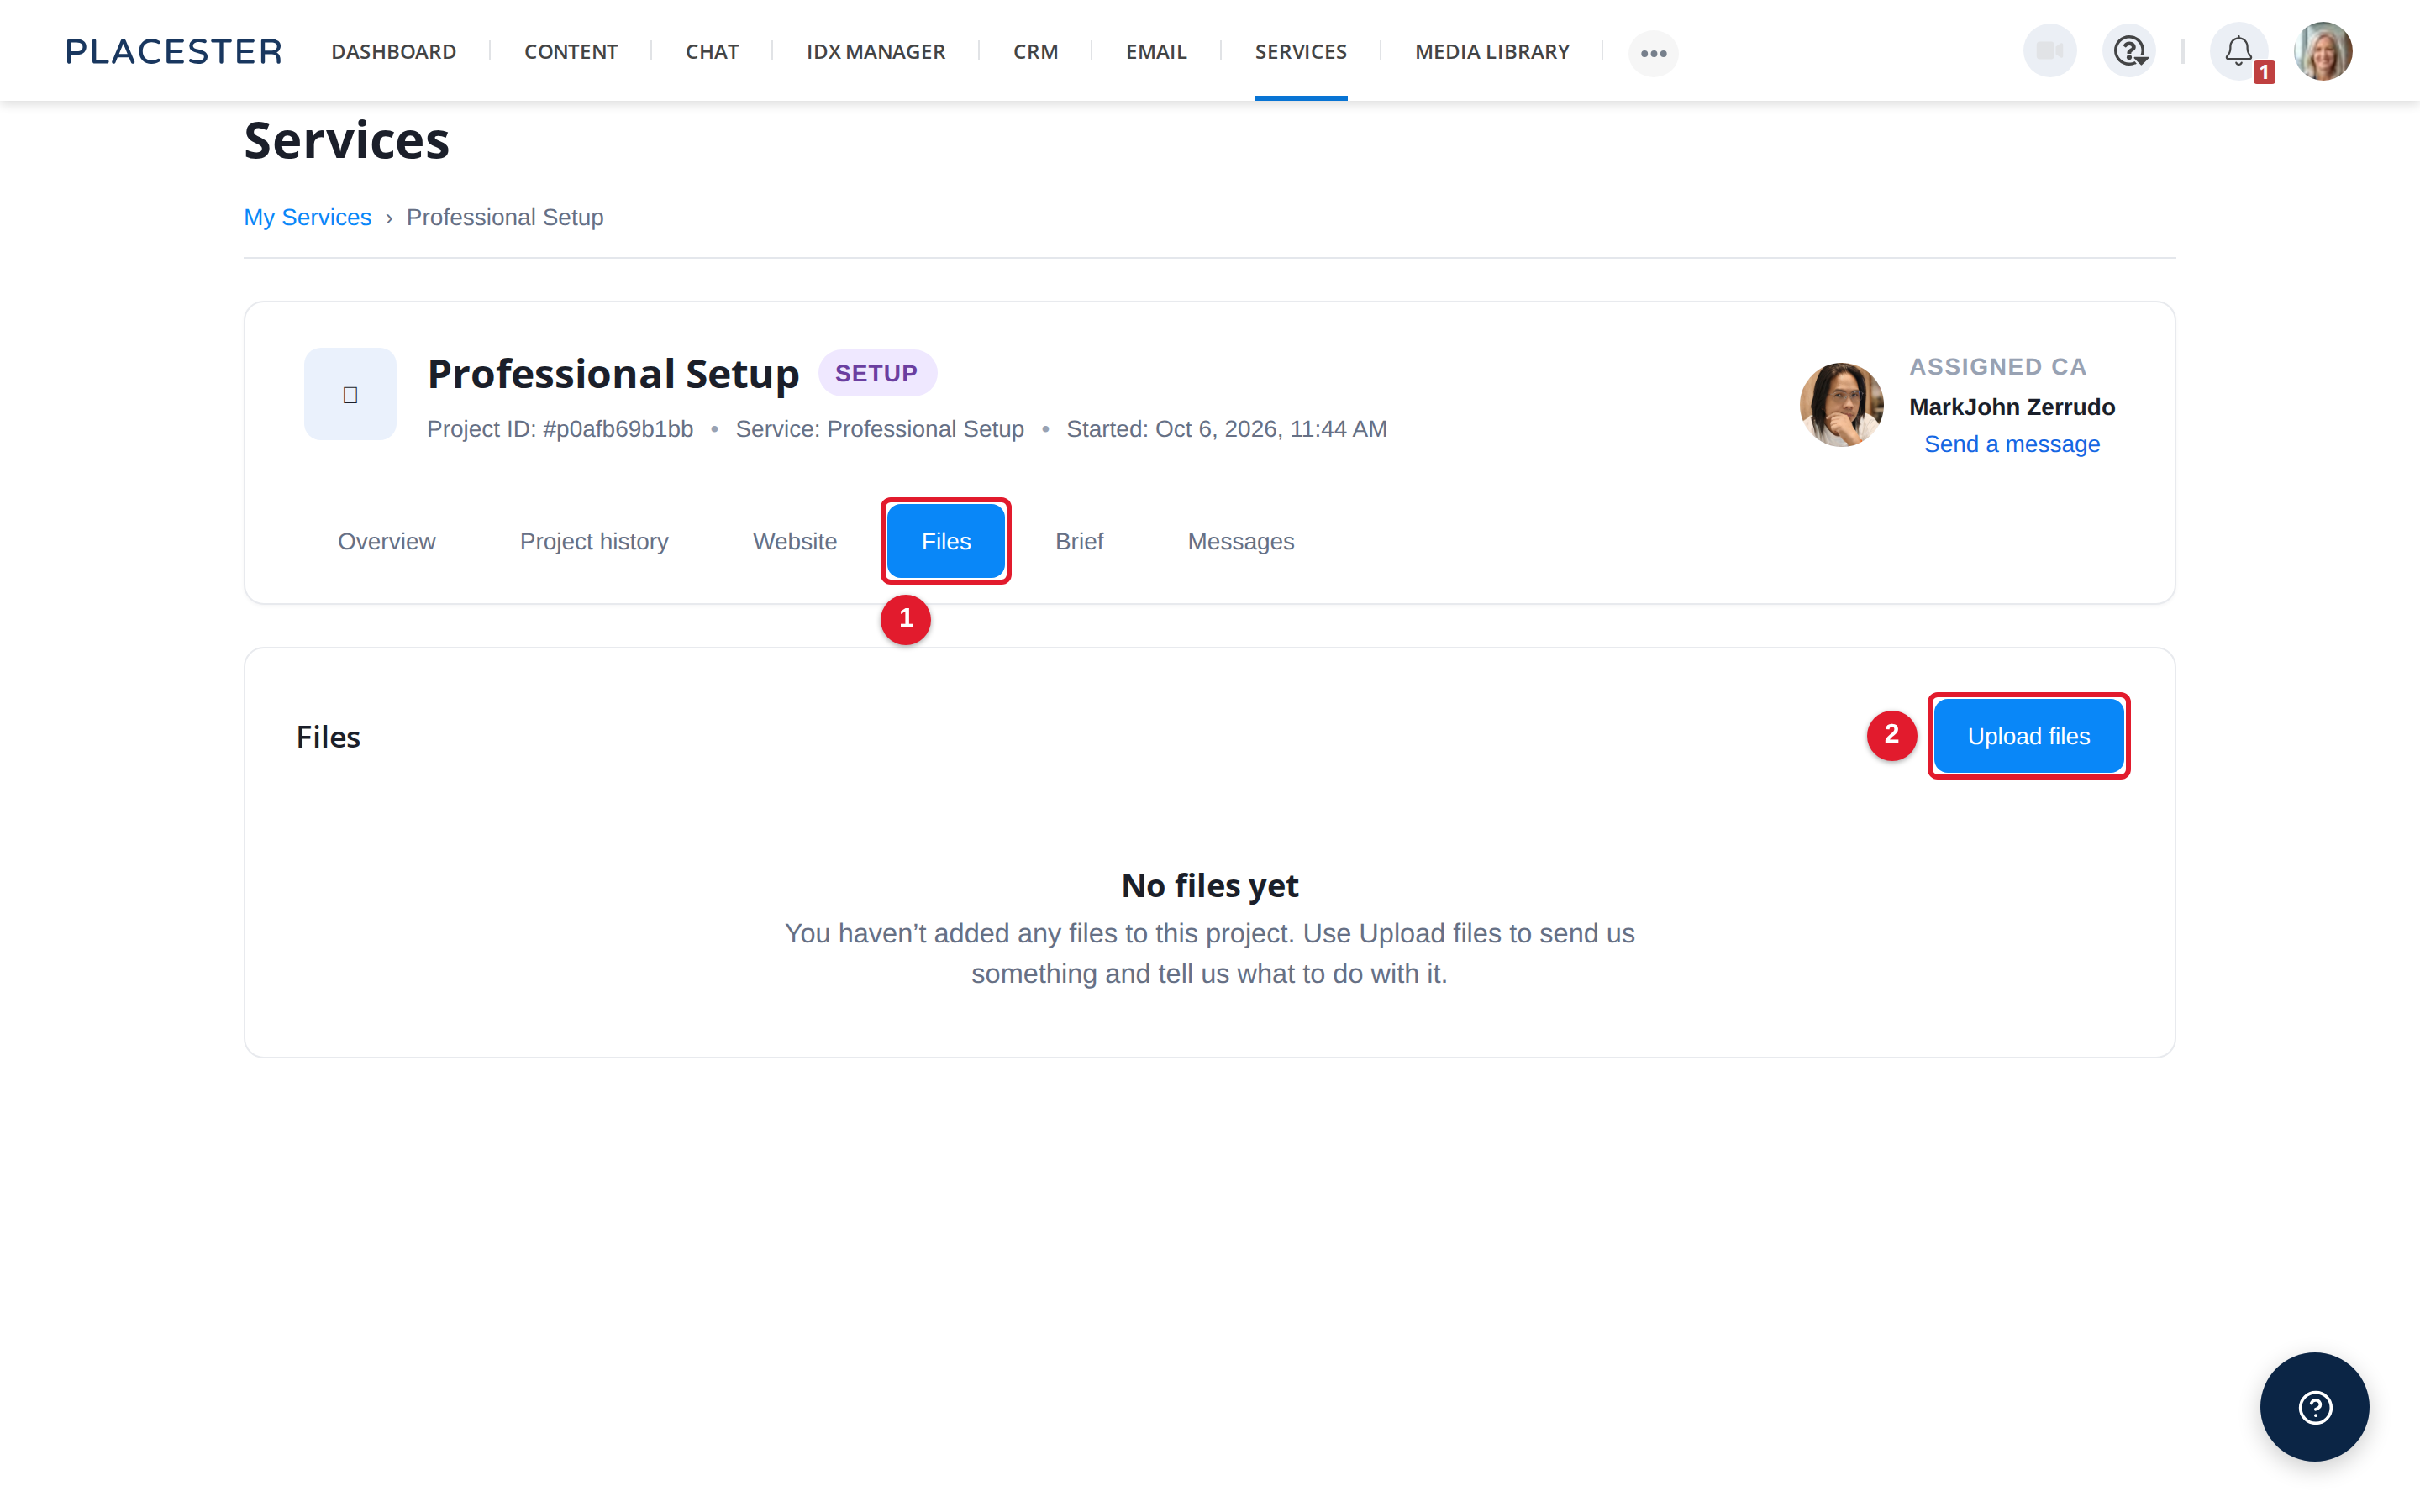2420x1512 pixels.
Task: Click the Professional Setup breadcrumb text
Action: (505, 217)
